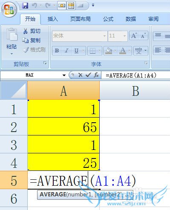The height and width of the screenshot is (210, 170).
Task: Undo the last action
Action: pos(35,6)
